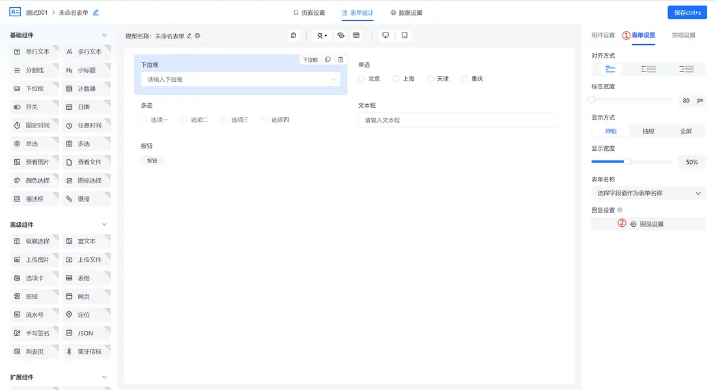Click pencil icon beside model name

pyautogui.click(x=189, y=36)
